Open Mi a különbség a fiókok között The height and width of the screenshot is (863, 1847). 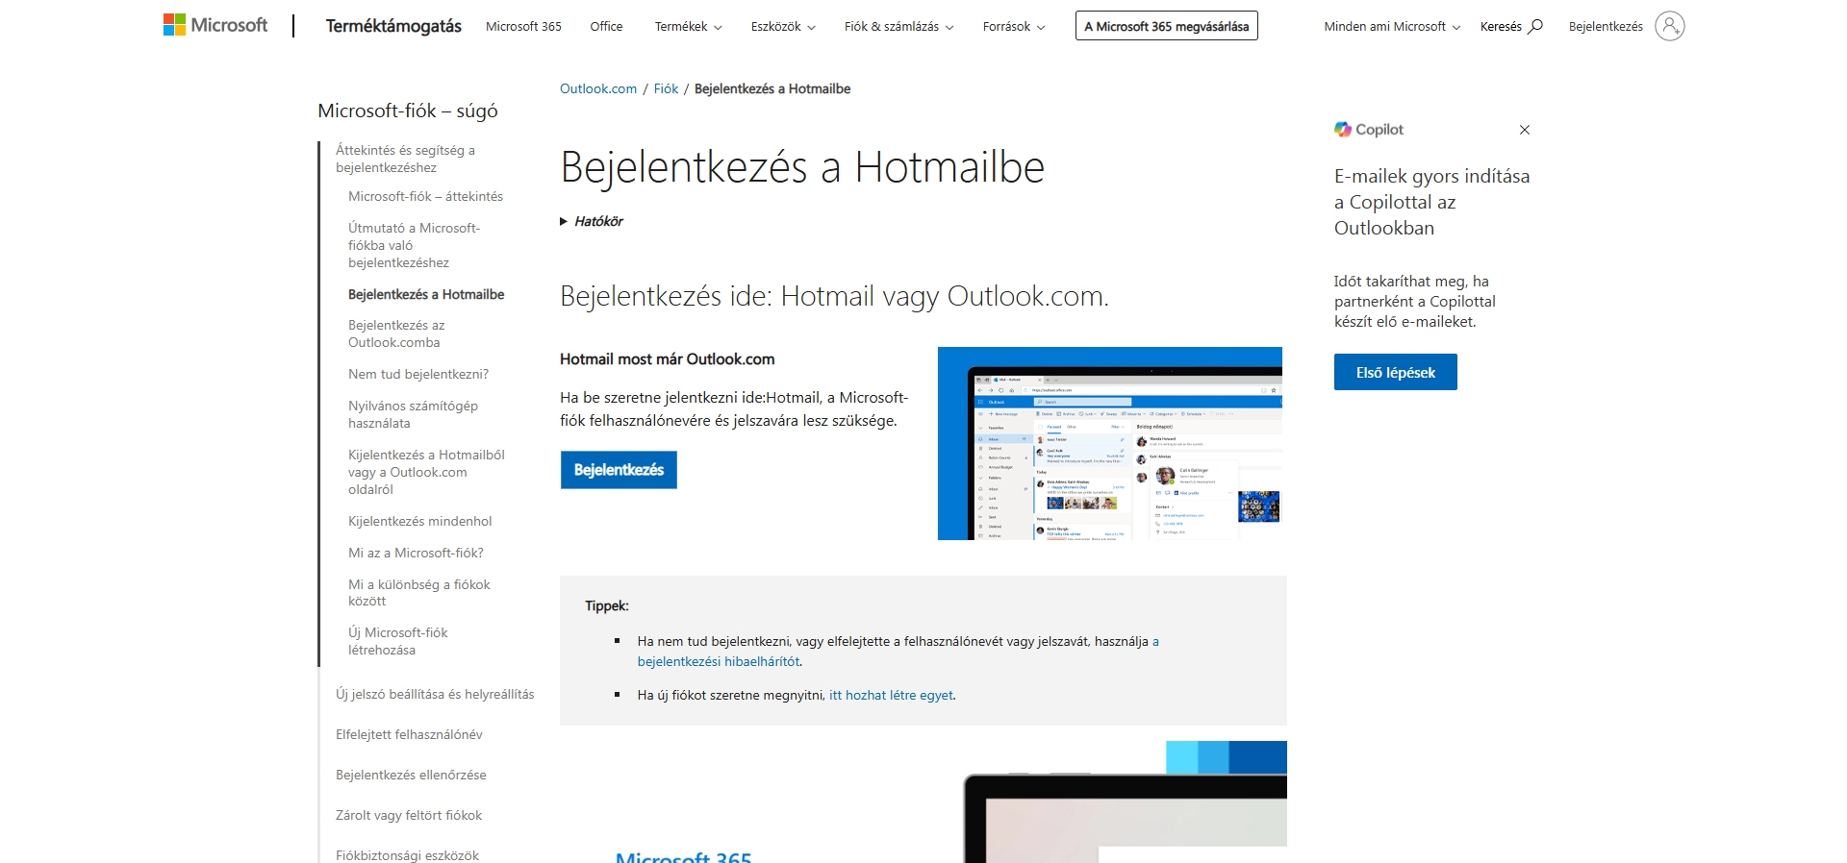click(x=418, y=592)
